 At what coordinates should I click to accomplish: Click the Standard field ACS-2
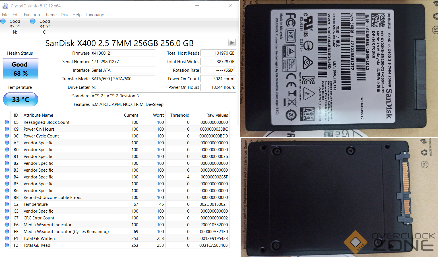click(163, 96)
